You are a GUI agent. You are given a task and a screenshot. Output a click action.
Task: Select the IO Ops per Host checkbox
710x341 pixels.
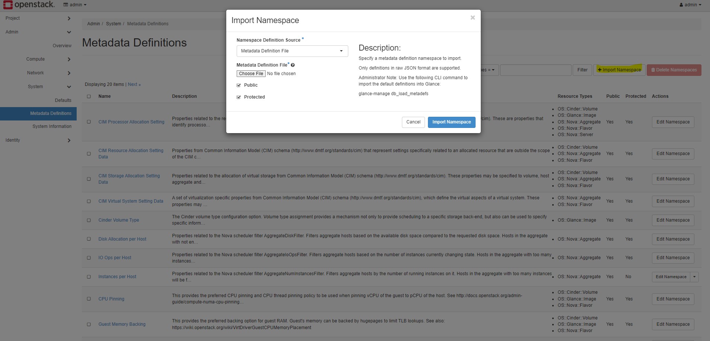(x=89, y=258)
